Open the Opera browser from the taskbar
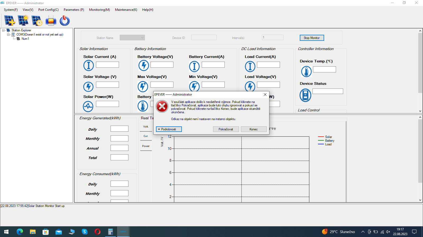Viewport: 423px width, 237px height. (98, 232)
